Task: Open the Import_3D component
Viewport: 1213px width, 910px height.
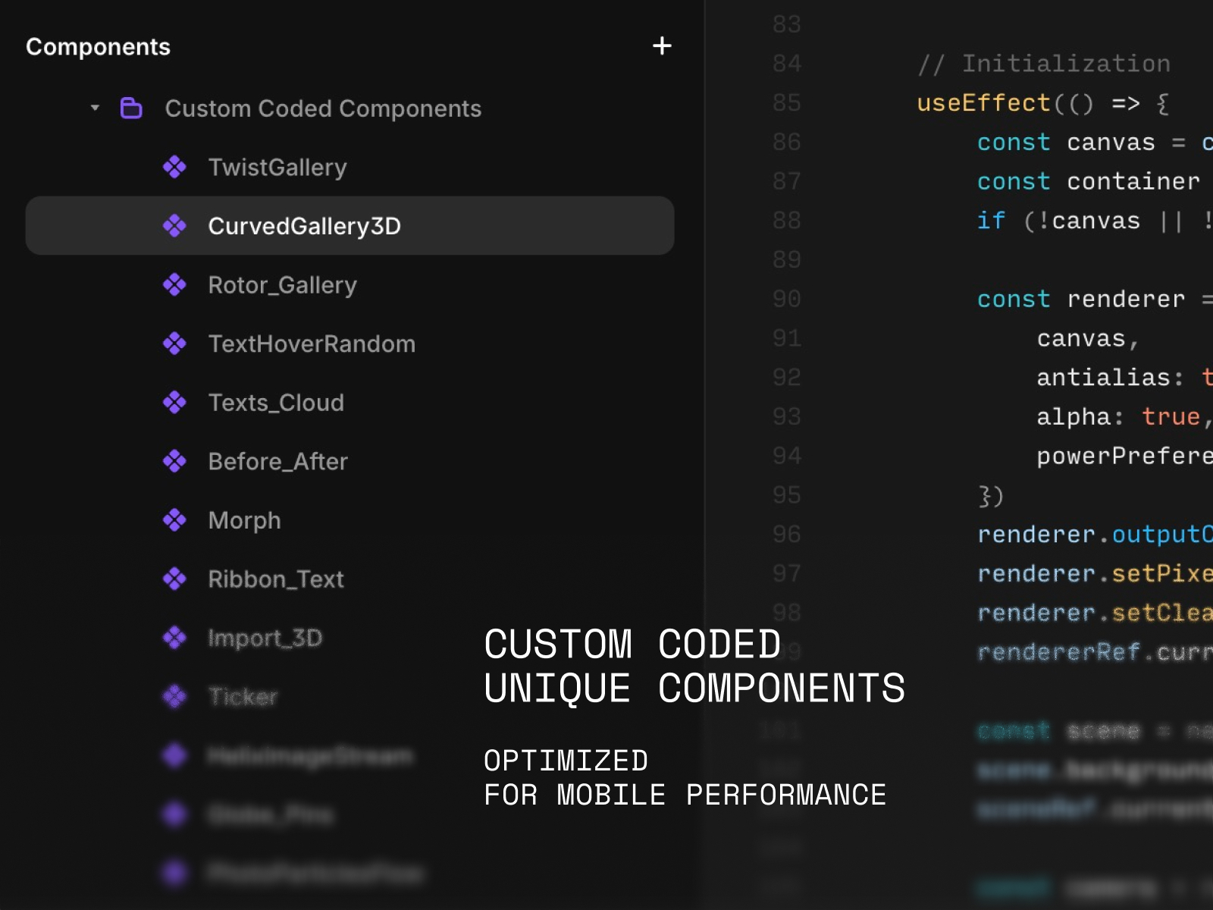Action: click(x=265, y=638)
